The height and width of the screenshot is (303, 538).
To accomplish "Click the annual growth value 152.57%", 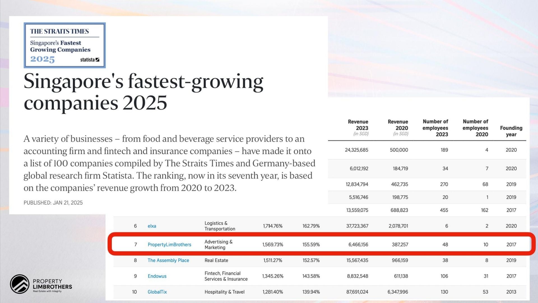I will pos(311,260).
